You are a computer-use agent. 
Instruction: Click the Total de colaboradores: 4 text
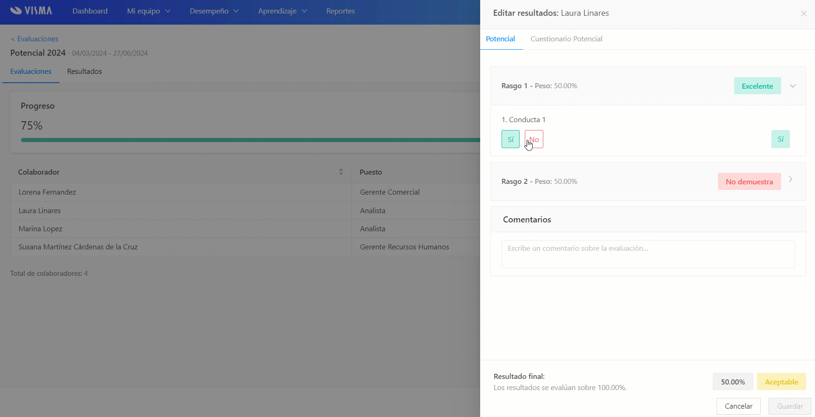click(x=49, y=274)
